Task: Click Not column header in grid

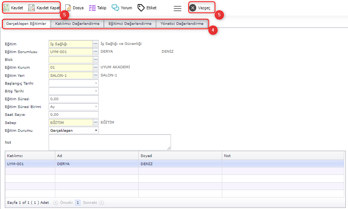Action: [x=283, y=156]
